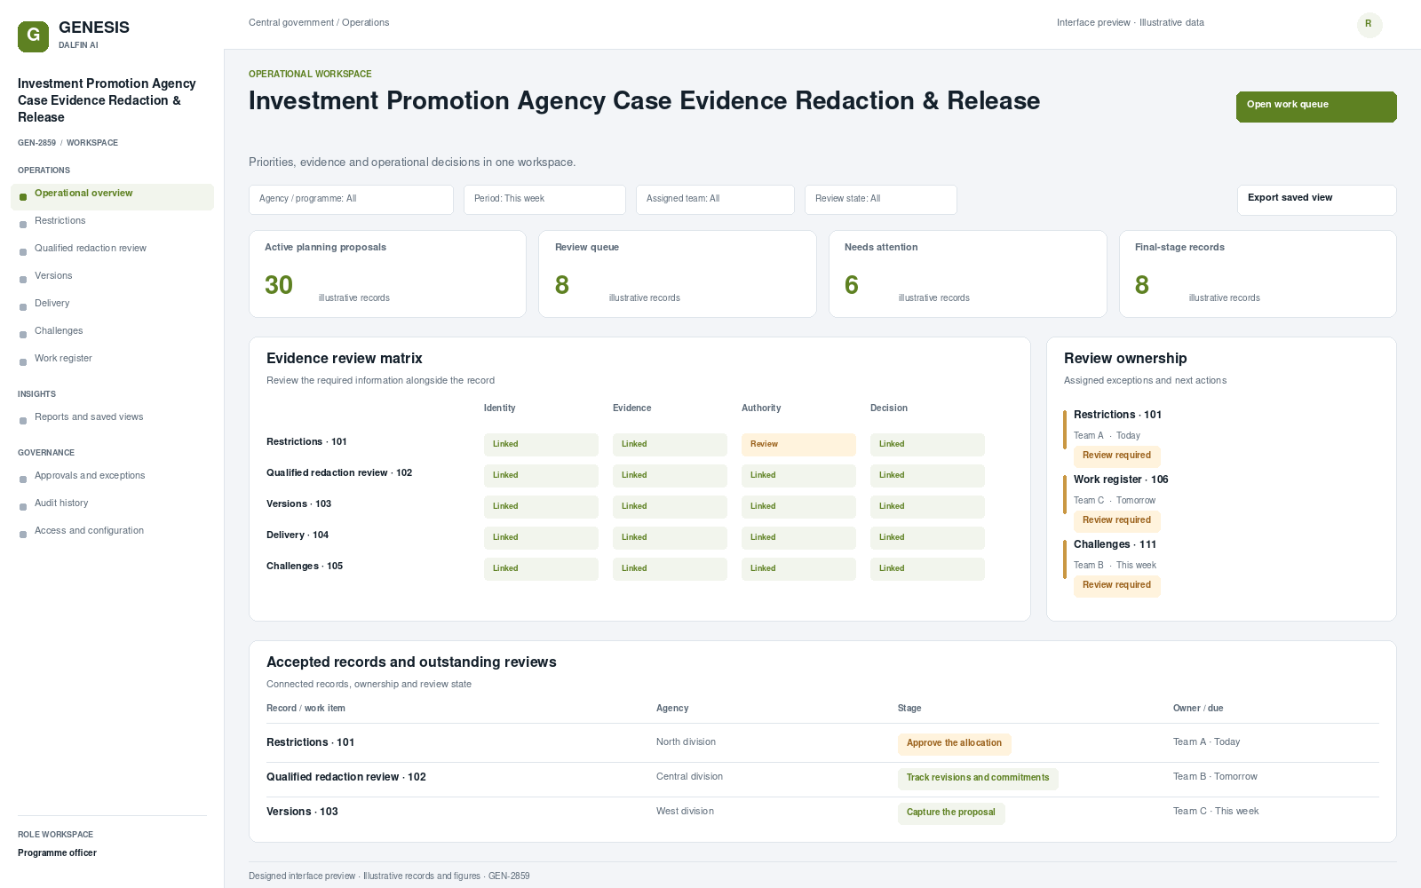
Task: Select Delivery · 104 matrix row label
Action: 298,535
